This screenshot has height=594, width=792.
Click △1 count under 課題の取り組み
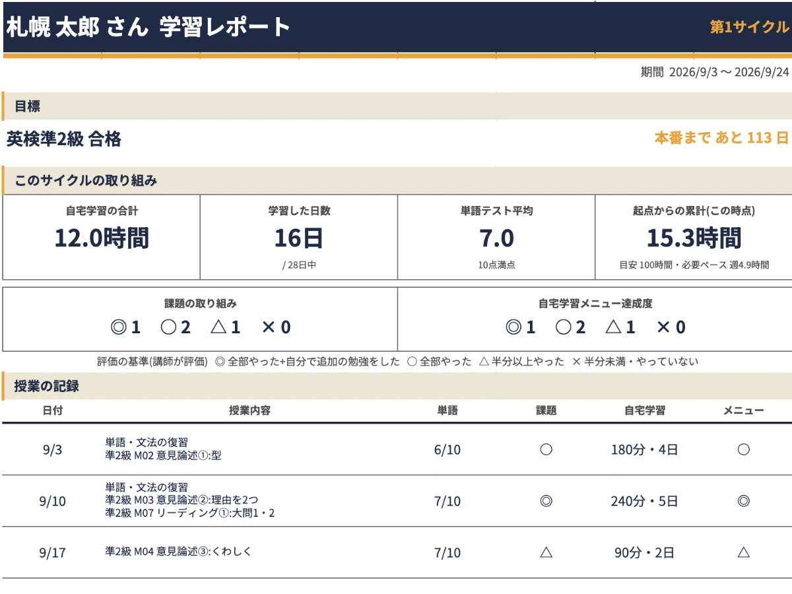(226, 327)
